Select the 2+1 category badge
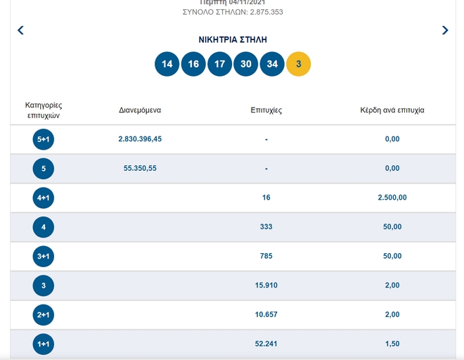Viewport: 464px width, 360px height. [44, 314]
